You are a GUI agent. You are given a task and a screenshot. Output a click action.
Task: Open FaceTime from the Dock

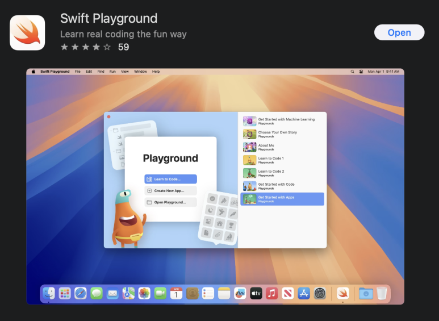click(x=160, y=293)
